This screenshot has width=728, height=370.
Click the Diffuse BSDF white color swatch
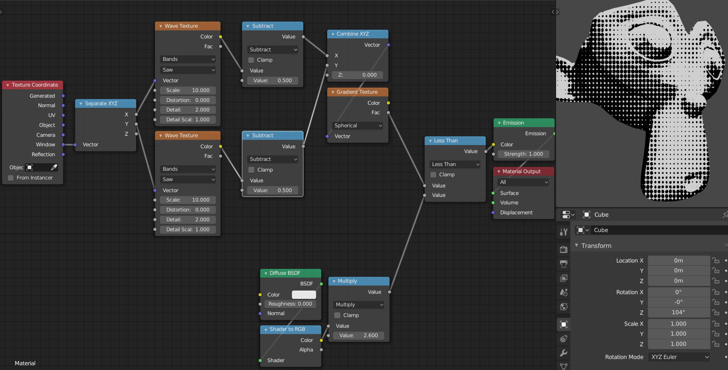coord(304,295)
